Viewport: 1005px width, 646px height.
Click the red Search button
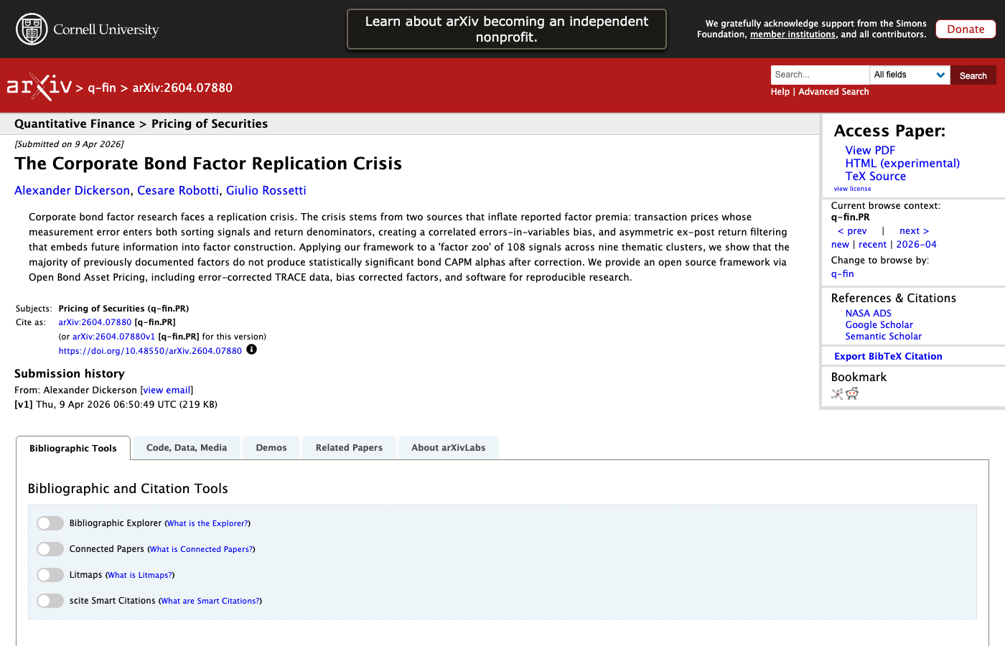973,75
